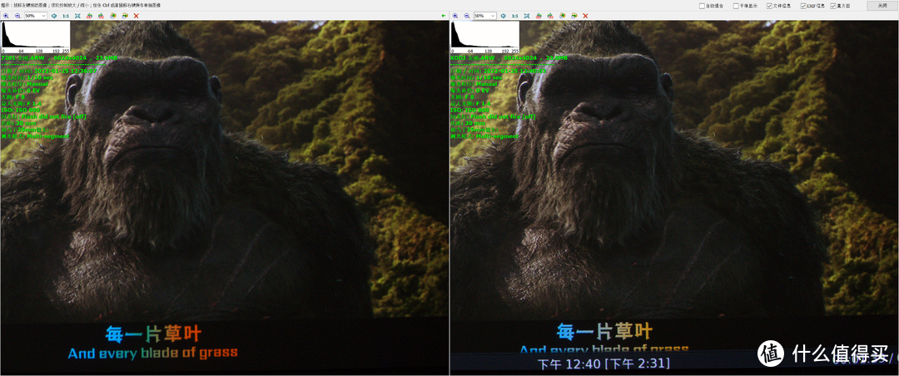This screenshot has height=376, width=899.
Task: Load previous image in left pane
Action: pyautogui.click(x=113, y=16)
